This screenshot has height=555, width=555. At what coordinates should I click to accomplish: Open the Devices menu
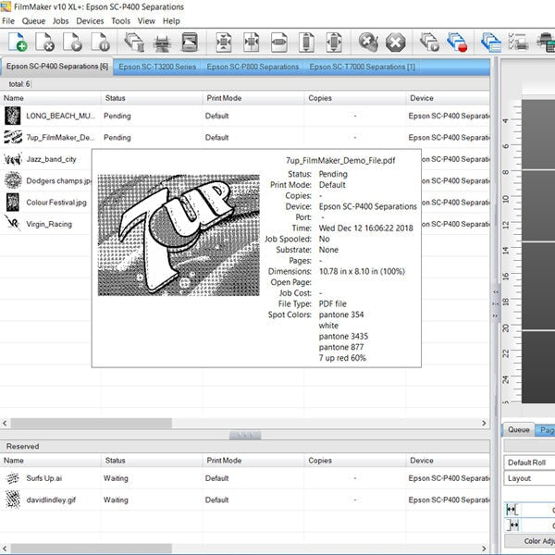coord(90,20)
